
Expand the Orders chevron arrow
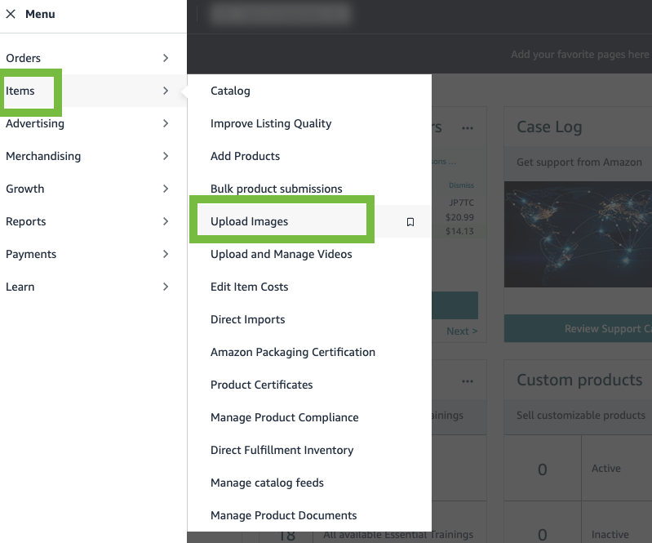point(166,58)
